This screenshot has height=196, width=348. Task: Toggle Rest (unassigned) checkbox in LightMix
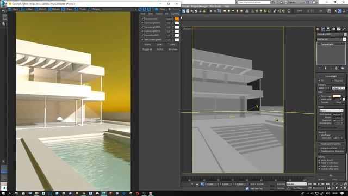[142, 40]
